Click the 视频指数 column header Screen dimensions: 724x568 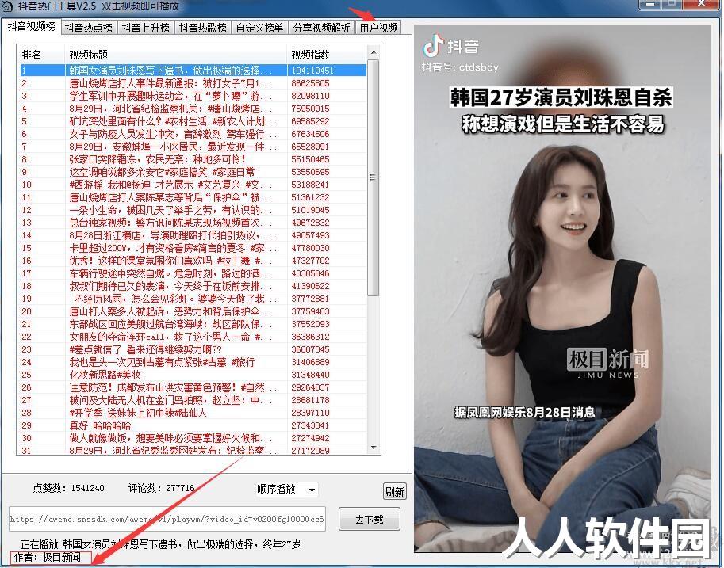tap(327, 55)
